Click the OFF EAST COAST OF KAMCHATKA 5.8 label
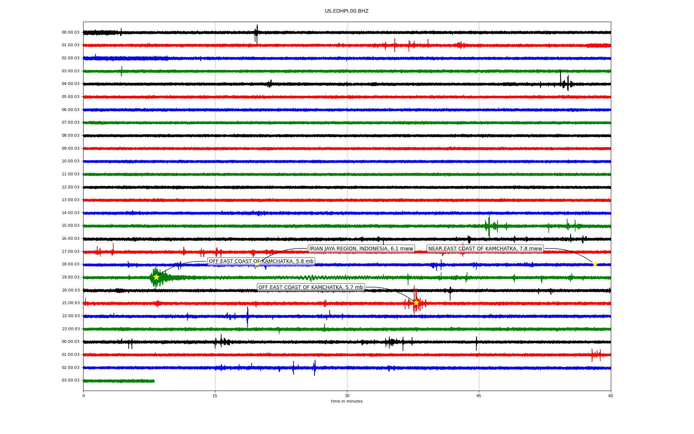 click(261, 261)
